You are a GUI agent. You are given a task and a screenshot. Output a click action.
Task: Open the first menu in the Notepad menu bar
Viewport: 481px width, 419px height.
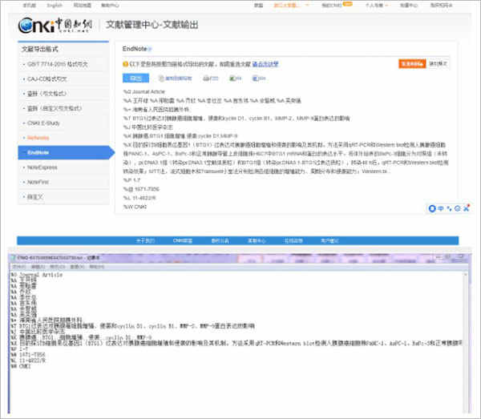click(x=19, y=267)
